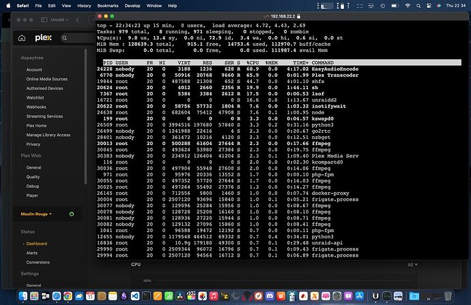Open Player under Plex Web
The width and height of the screenshot is (471, 305).
tap(32, 195)
